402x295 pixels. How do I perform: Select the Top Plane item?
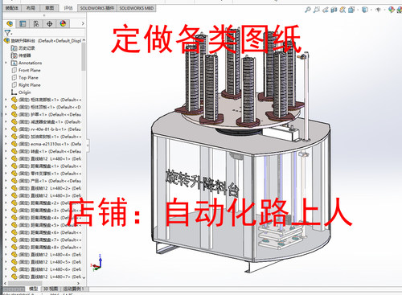point(28,78)
